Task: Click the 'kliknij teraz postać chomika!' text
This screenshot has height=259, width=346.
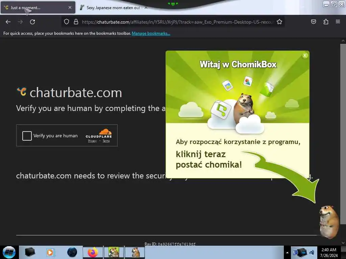Action: point(209,160)
